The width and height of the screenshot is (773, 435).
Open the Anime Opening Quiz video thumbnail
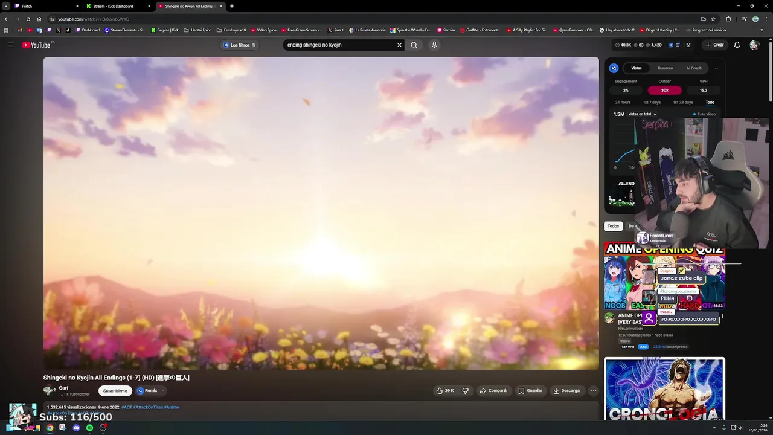pyautogui.click(x=664, y=275)
